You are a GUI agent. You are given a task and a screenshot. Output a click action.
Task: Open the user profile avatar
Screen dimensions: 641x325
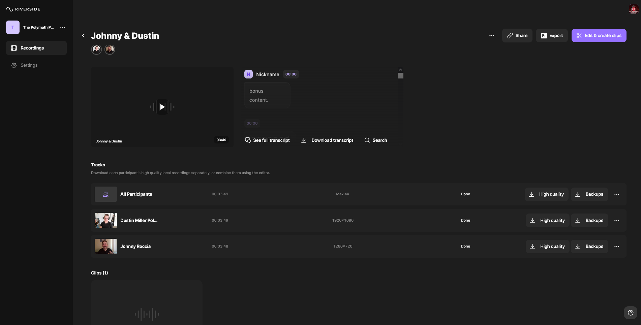(x=633, y=9)
